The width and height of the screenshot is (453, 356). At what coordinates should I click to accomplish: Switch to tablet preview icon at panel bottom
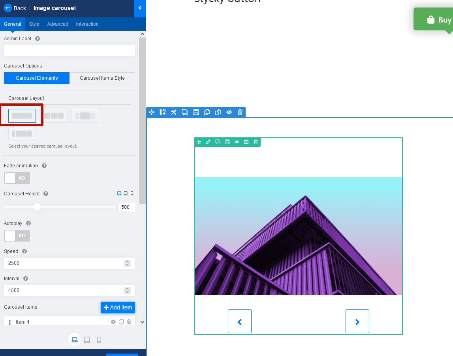pyautogui.click(x=87, y=340)
